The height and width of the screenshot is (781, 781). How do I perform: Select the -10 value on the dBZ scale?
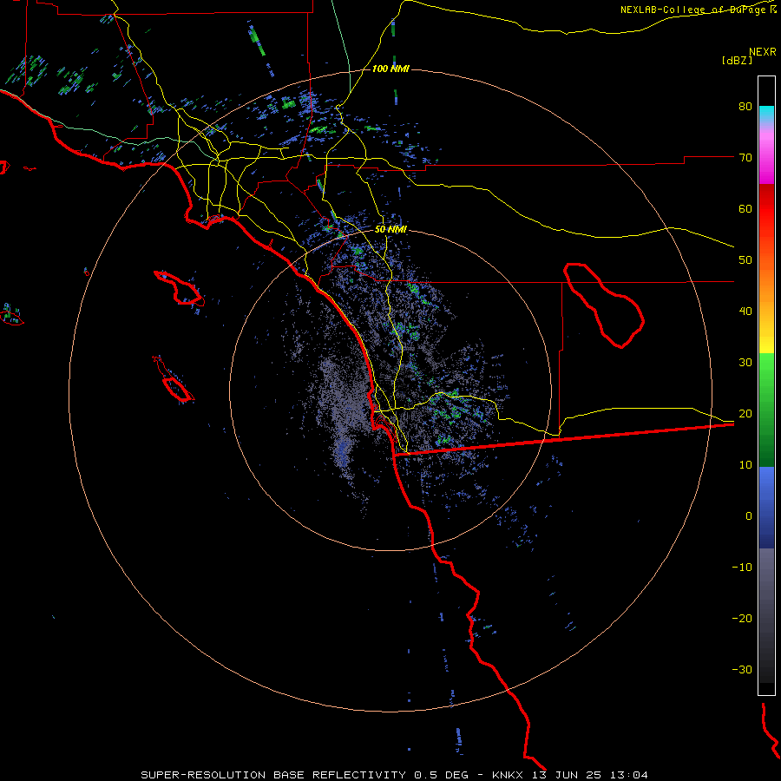click(x=742, y=568)
